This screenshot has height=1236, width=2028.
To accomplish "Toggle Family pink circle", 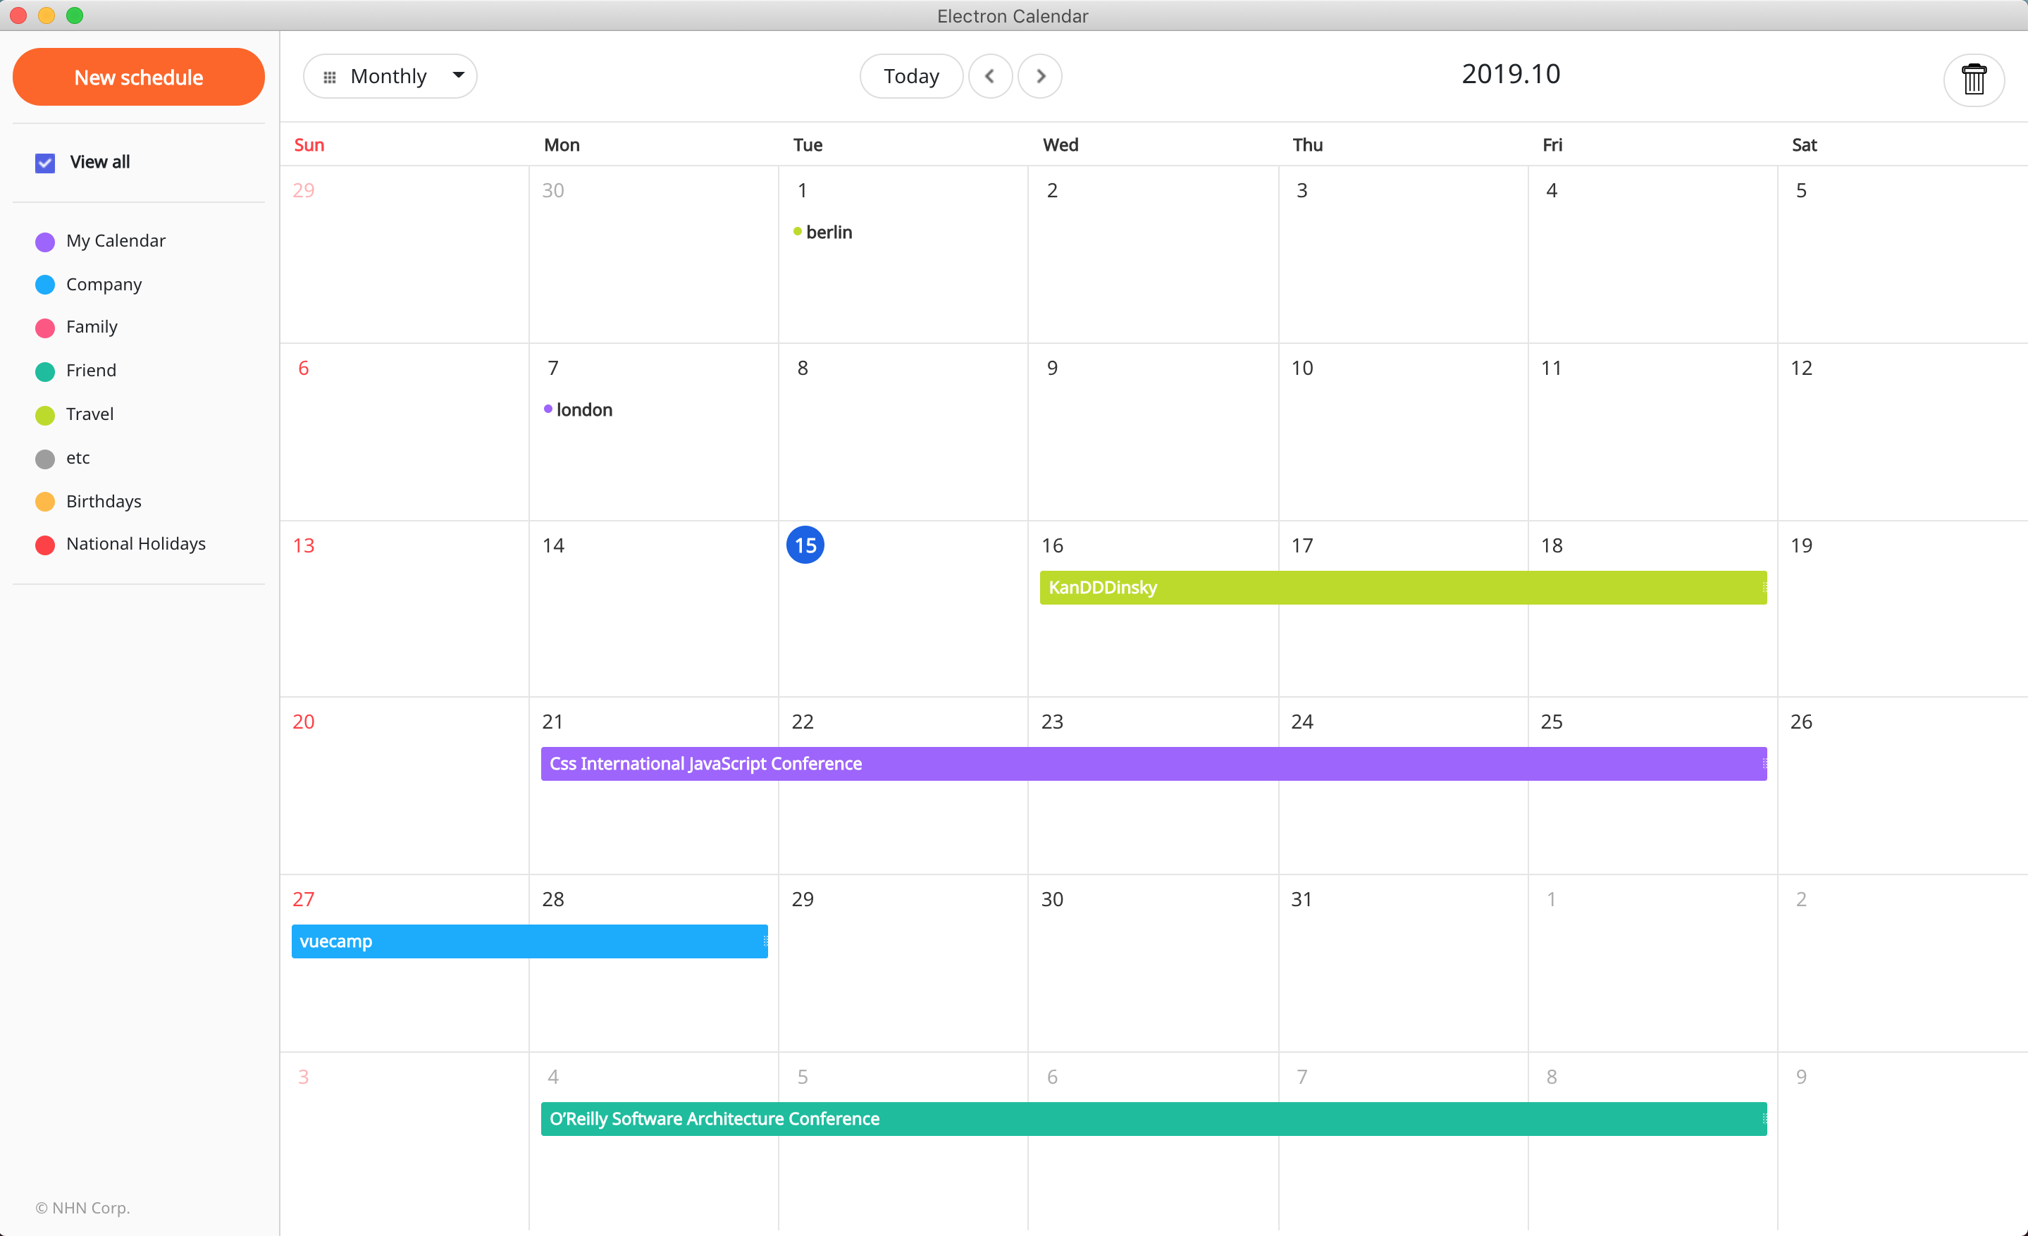I will tap(45, 328).
